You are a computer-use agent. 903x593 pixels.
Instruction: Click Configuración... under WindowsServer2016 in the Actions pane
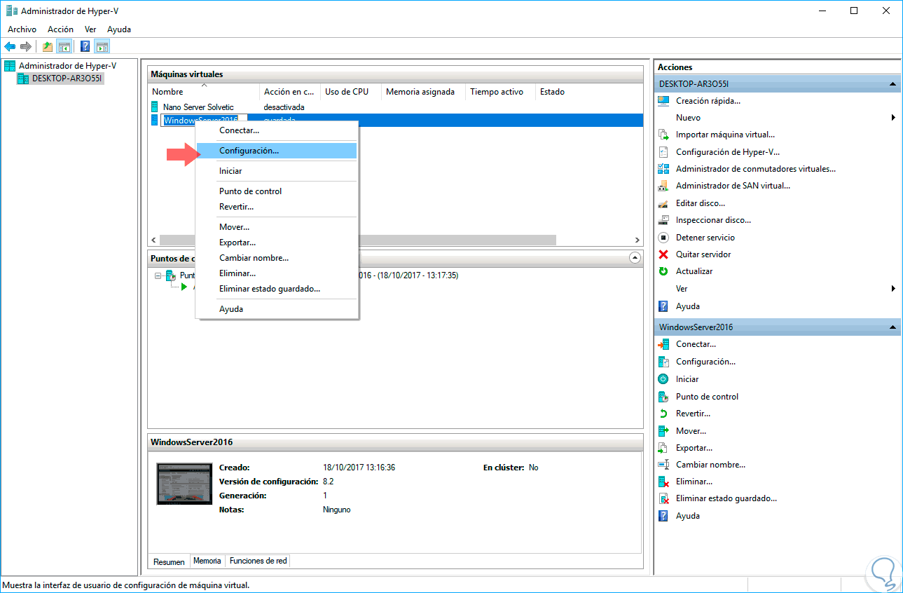[x=705, y=362]
